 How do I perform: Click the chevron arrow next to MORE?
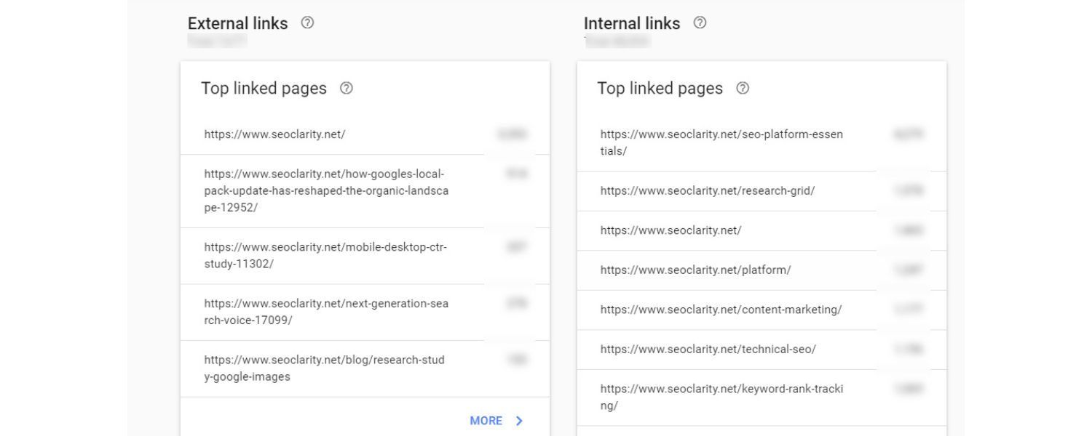518,420
